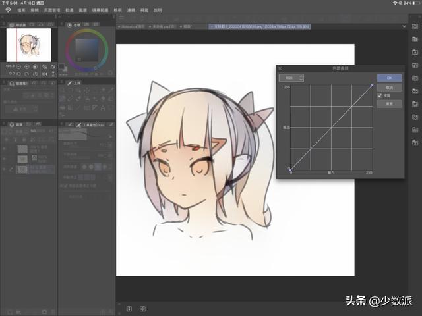422x316 pixels.
Task: Select the lower-left endpoint of the curve
Action: click(x=290, y=170)
